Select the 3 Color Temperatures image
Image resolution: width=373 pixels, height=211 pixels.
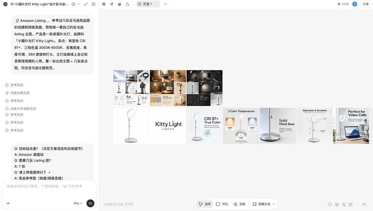241,126
